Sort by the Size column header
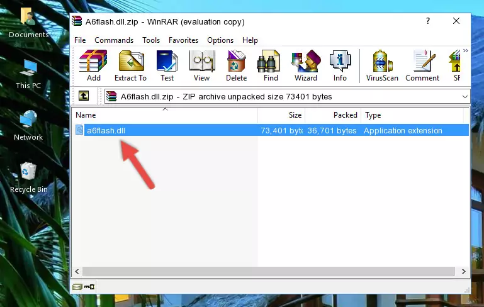 tap(281, 114)
